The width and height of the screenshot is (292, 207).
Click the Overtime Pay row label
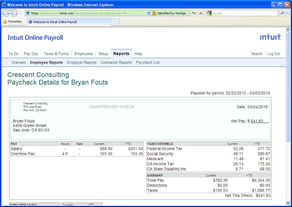coord(23,154)
